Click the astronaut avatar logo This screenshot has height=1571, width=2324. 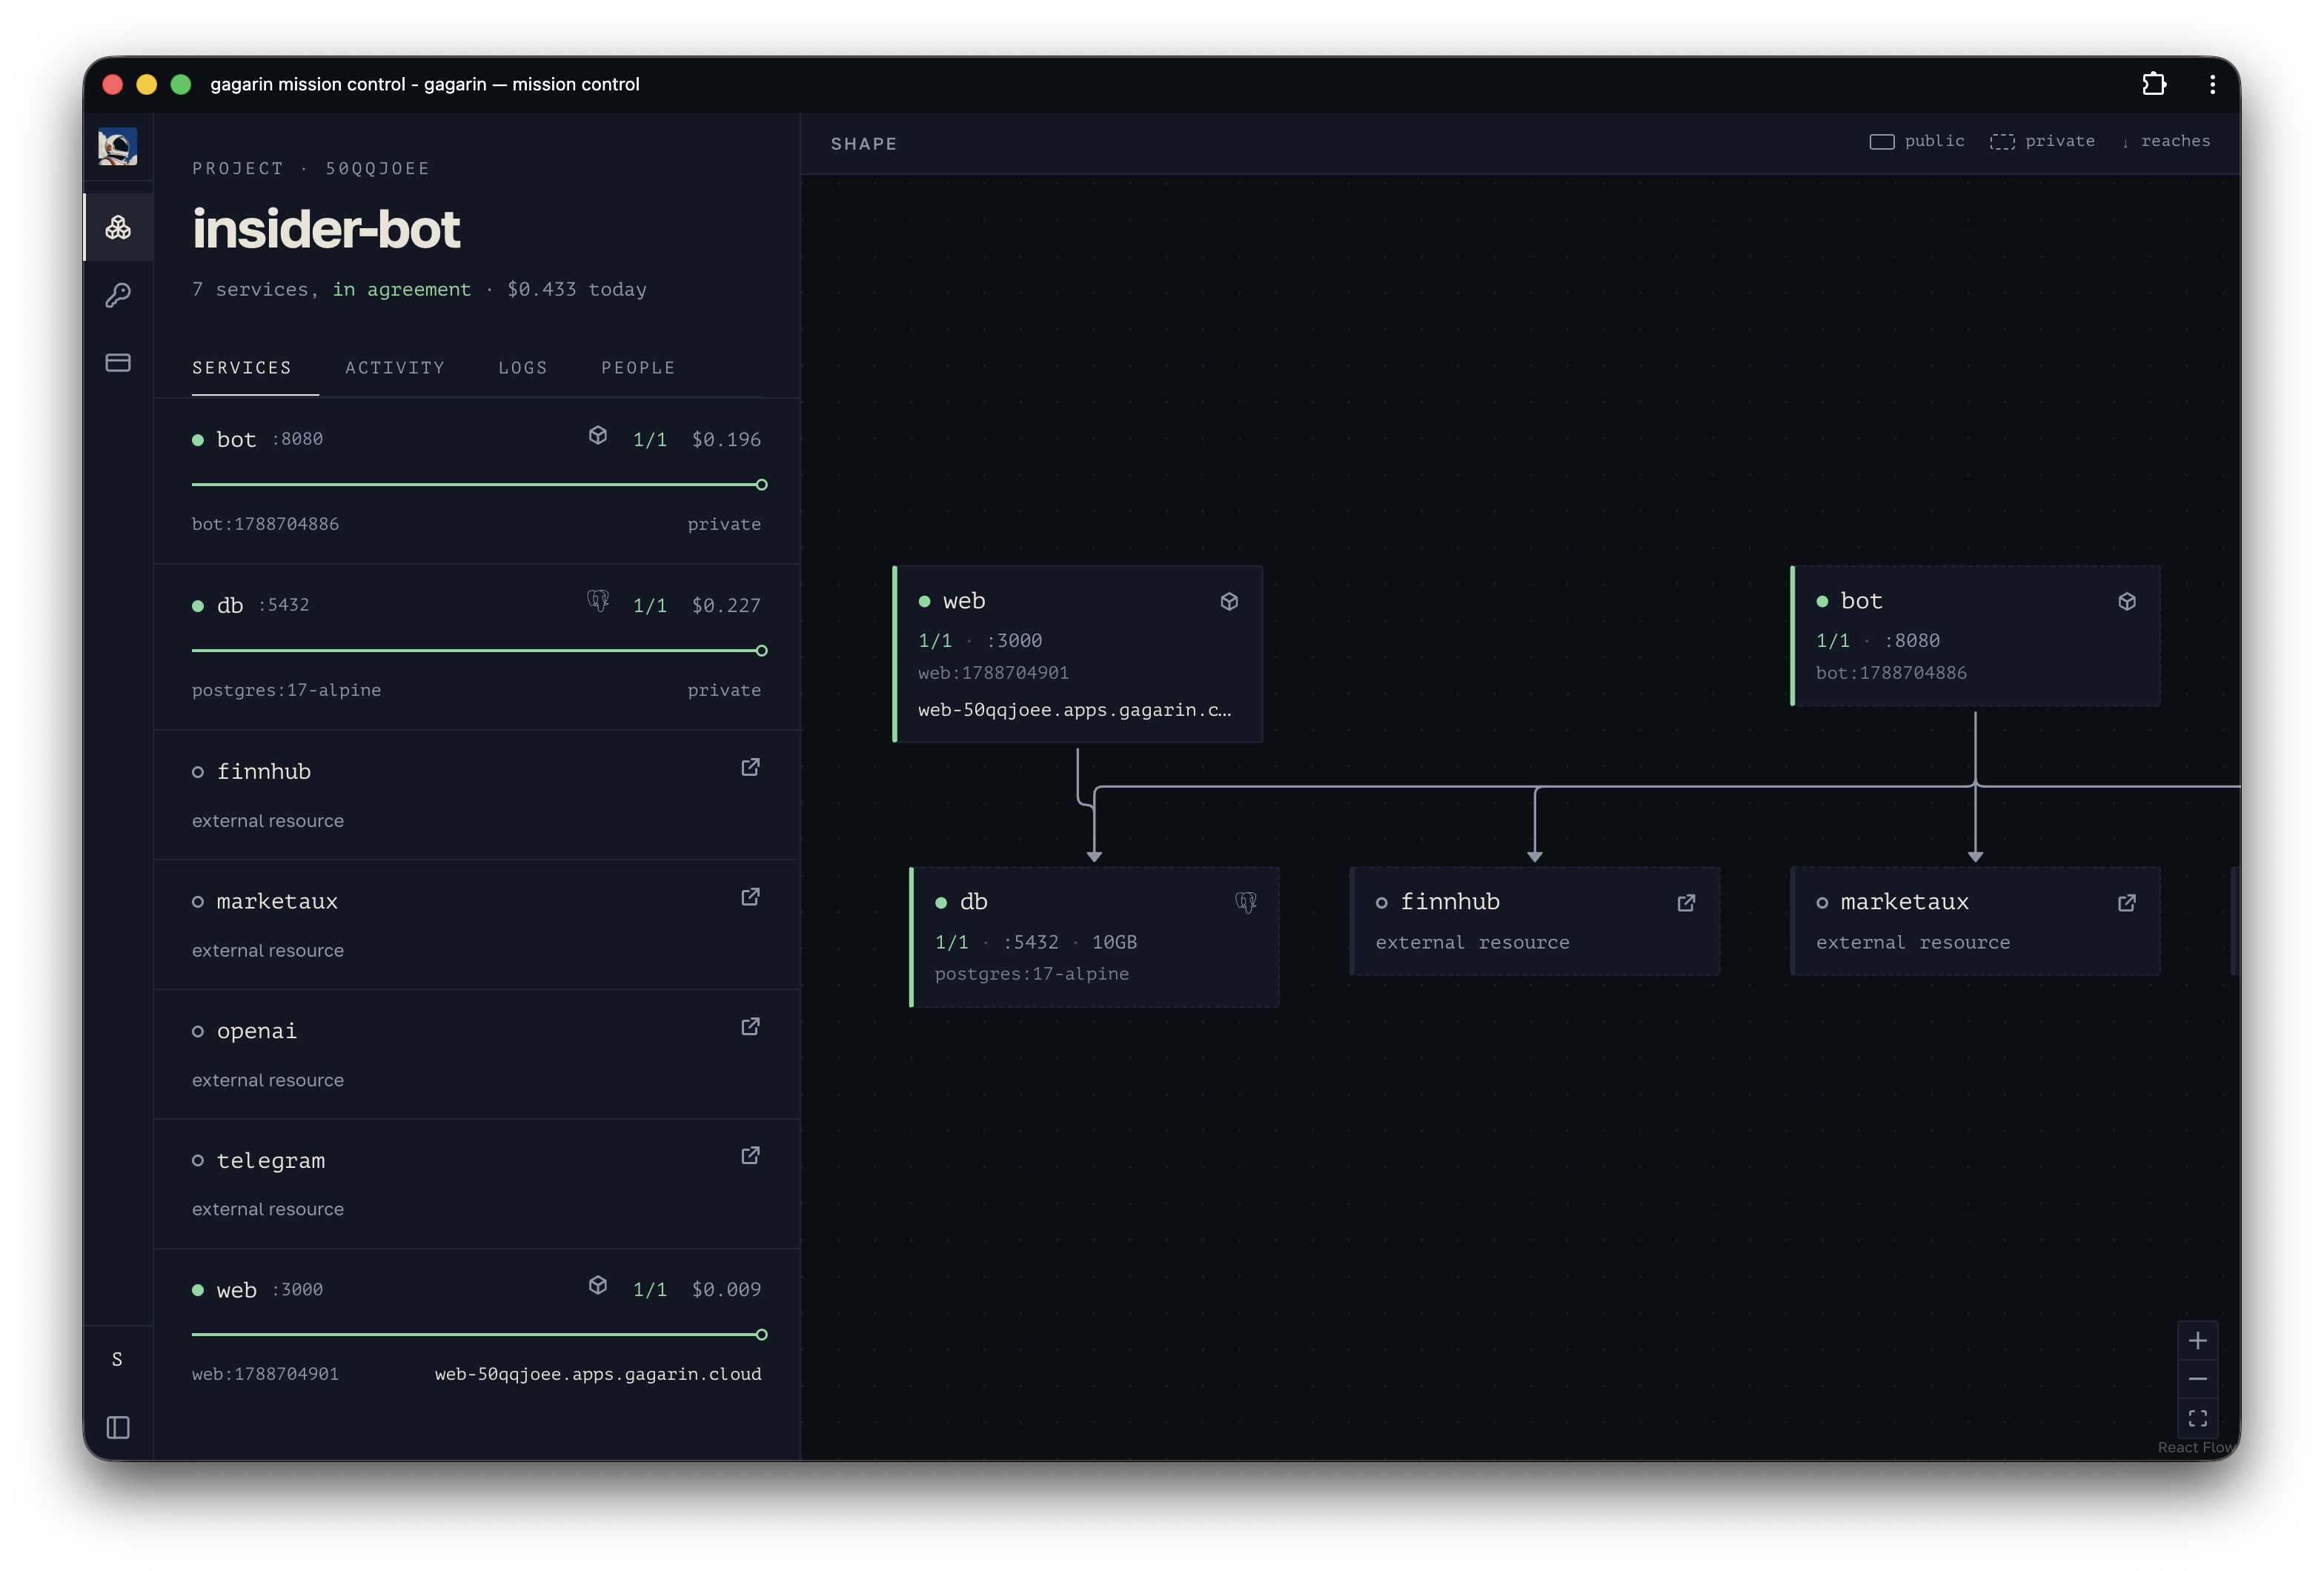click(118, 147)
